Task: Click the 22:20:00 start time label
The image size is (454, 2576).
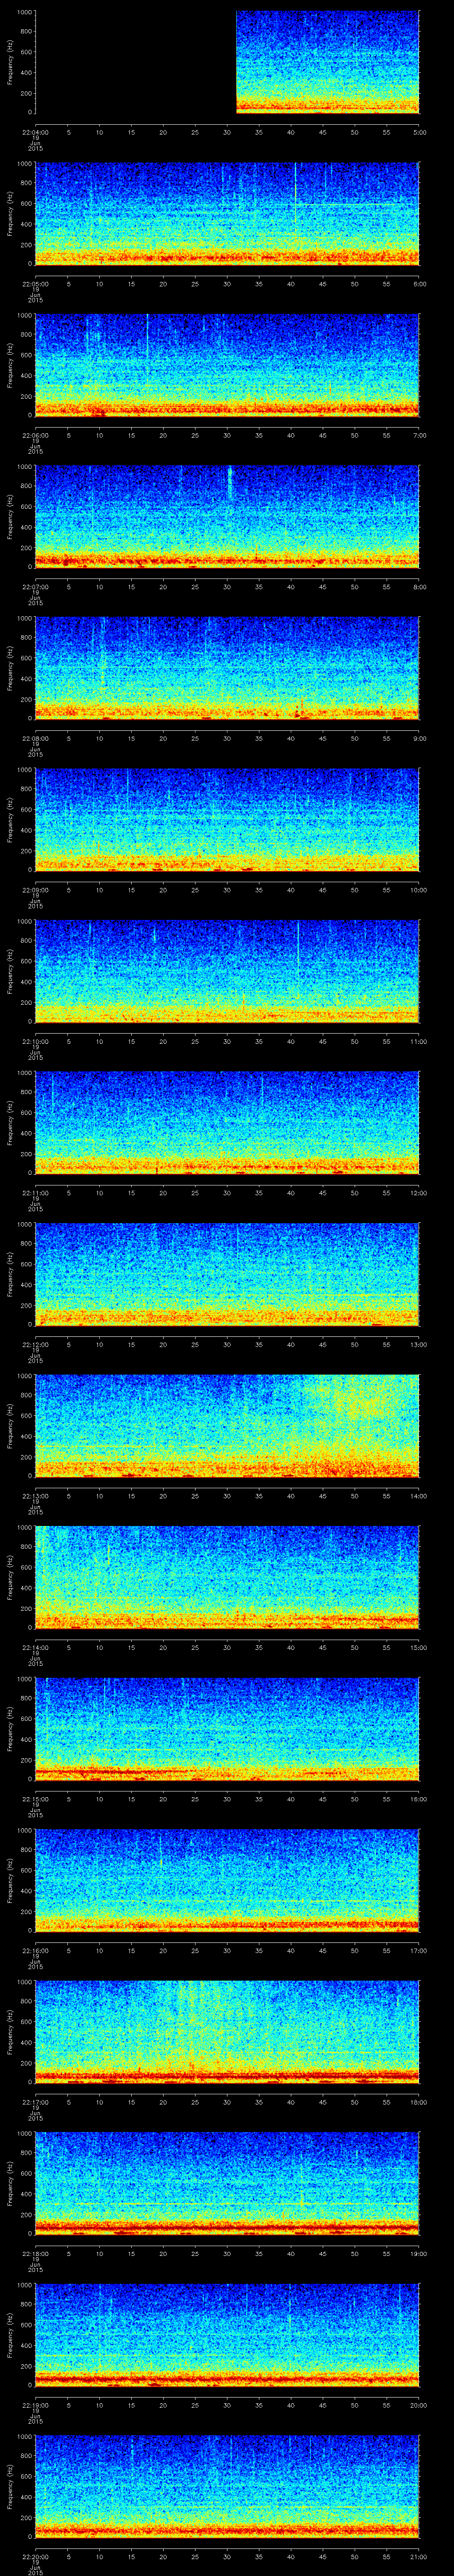Action: pos(35,2556)
